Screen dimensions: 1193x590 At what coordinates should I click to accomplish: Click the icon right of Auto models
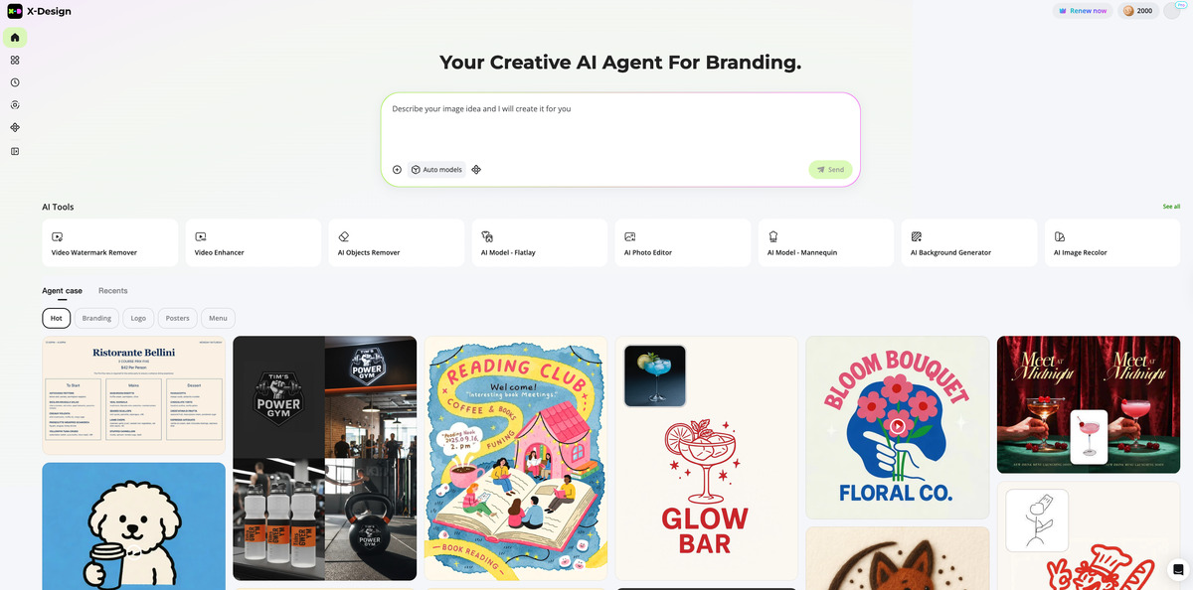[x=476, y=170]
